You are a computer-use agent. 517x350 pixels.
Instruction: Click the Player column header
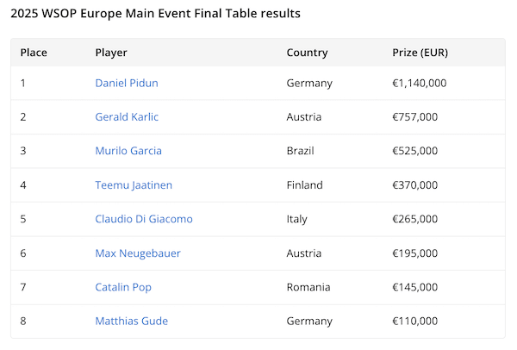[x=111, y=53]
